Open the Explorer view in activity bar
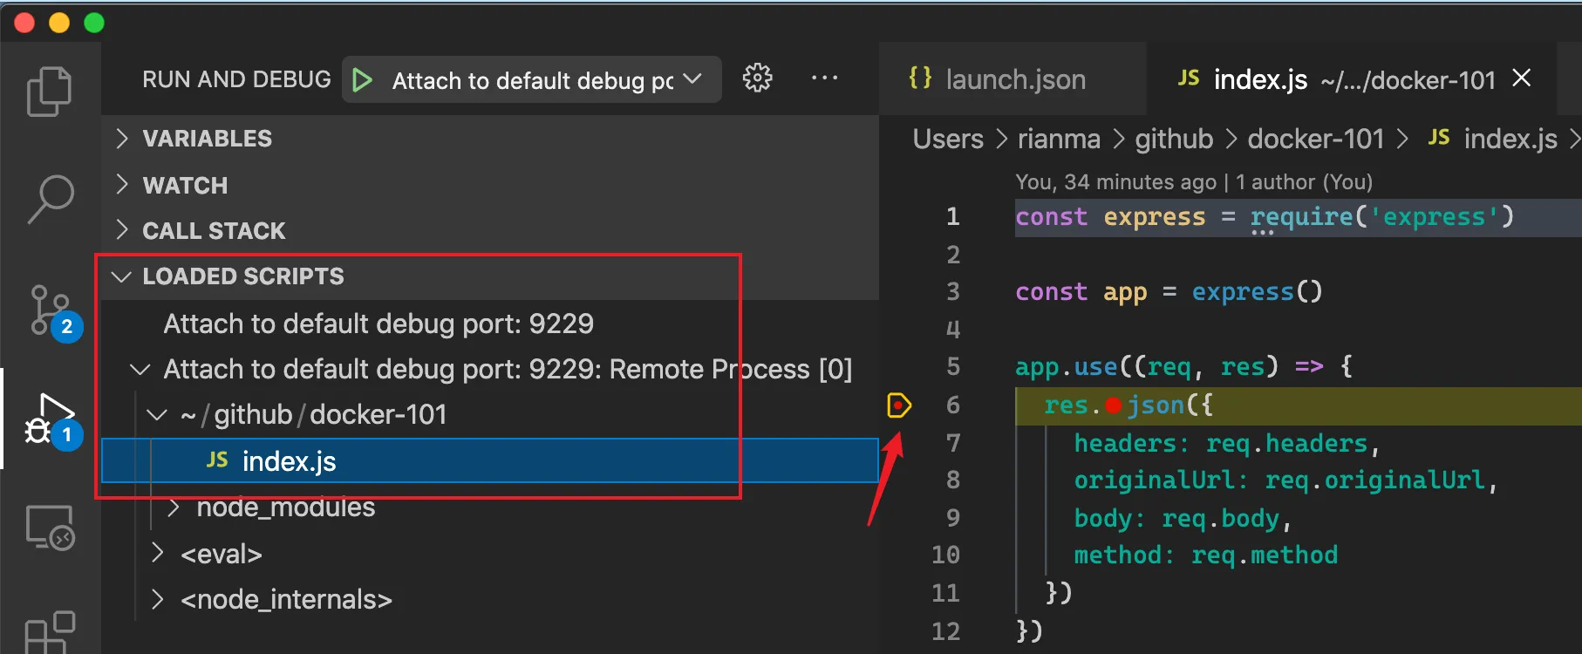Screen dimensions: 1582x654 pos(50,91)
